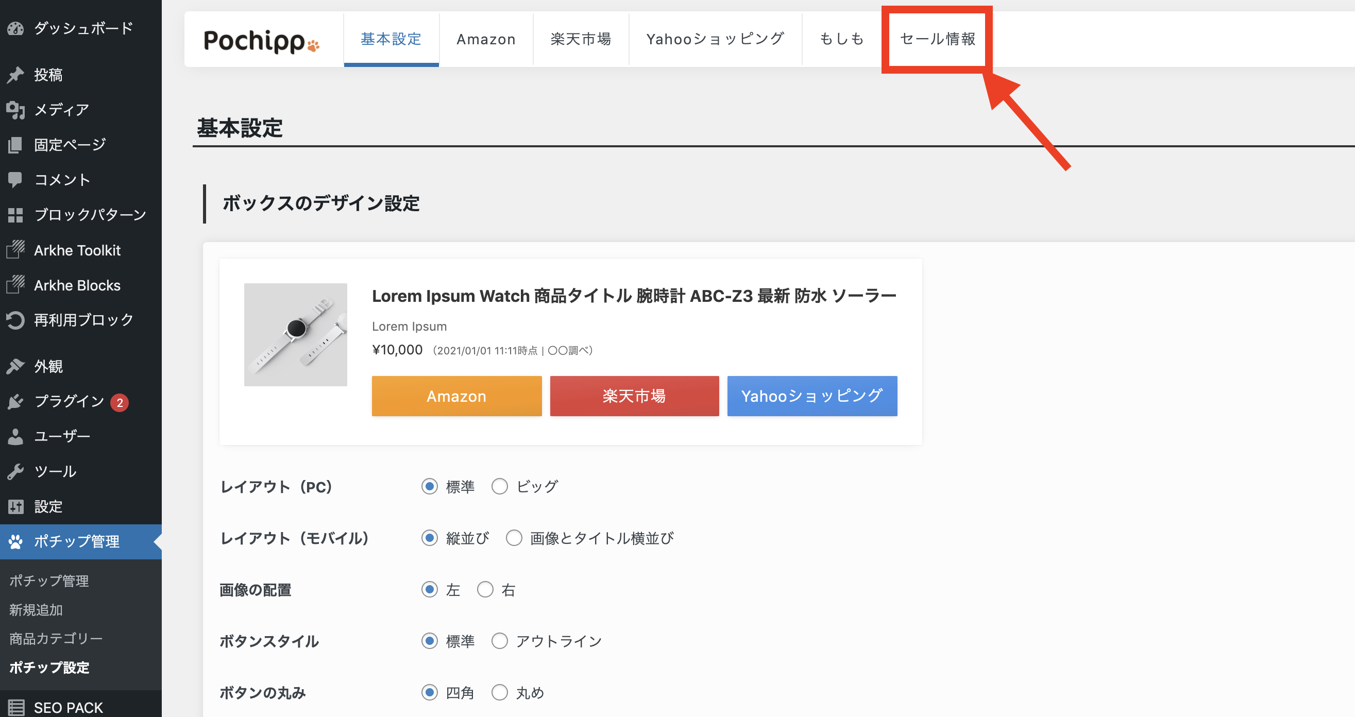Click the プラグイン menu label
The width and height of the screenshot is (1355, 717).
click(x=69, y=401)
